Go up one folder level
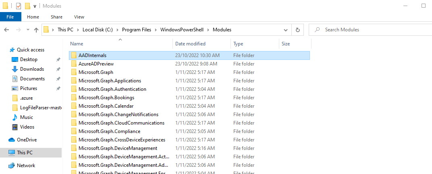432x174 pixels. (36, 30)
